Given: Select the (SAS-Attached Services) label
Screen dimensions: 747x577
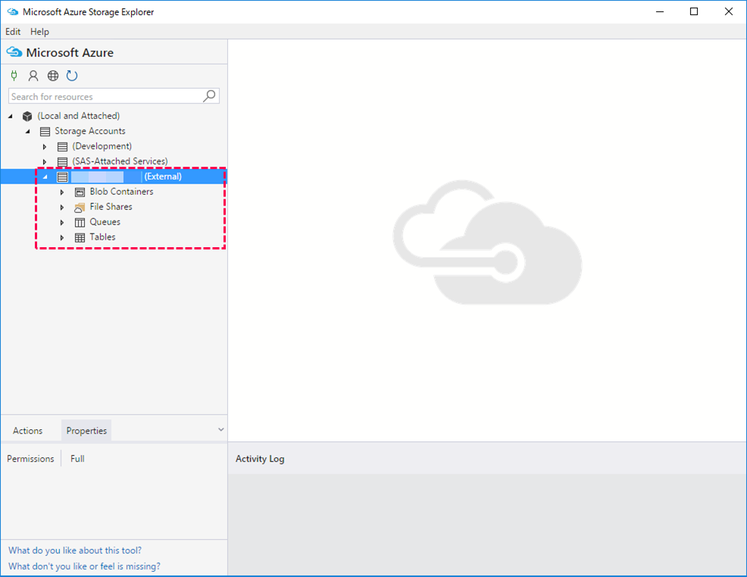Looking at the screenshot, I should 120,161.
